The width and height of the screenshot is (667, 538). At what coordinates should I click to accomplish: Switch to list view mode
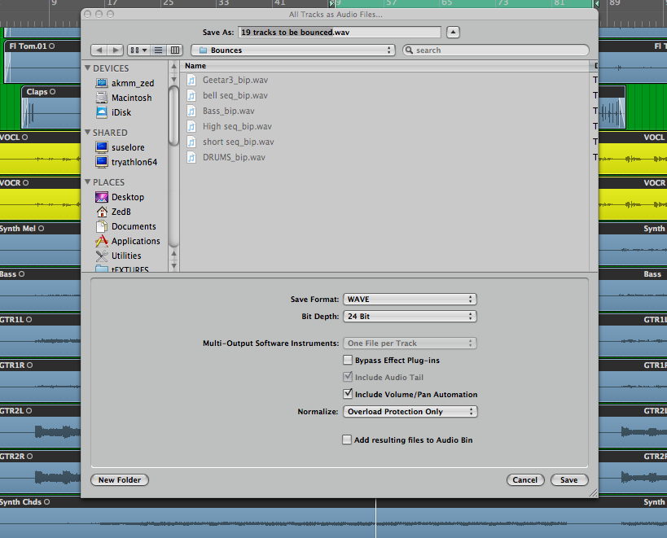158,50
